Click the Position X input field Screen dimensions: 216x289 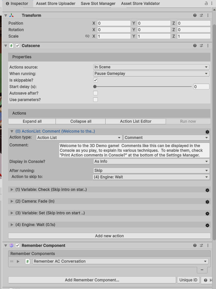pos(114,23)
